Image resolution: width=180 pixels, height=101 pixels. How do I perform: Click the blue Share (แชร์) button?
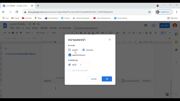tap(164, 25)
